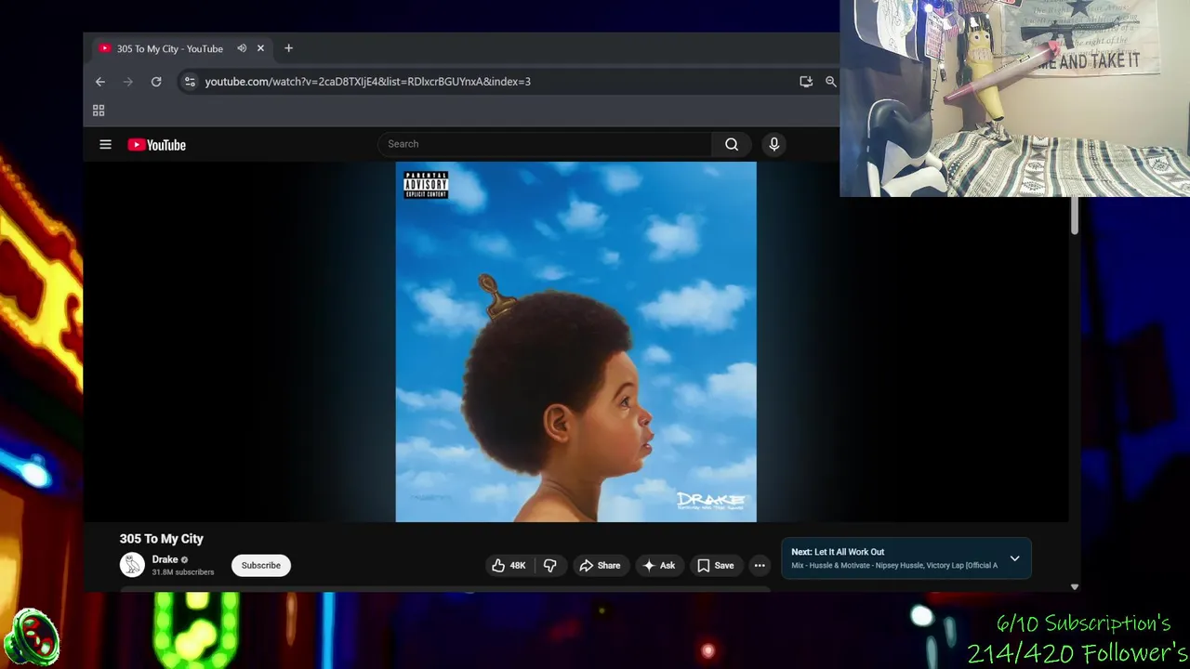Image resolution: width=1190 pixels, height=669 pixels.
Task: Click the '31.8M subscribers' text
Action: coord(183,572)
